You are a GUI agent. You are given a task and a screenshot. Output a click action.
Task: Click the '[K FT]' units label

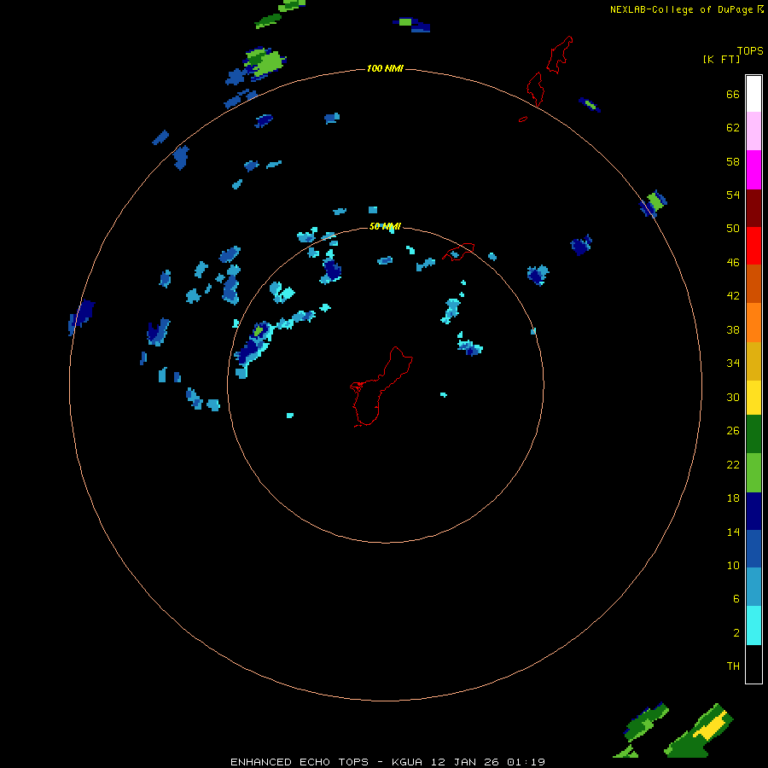pos(721,59)
